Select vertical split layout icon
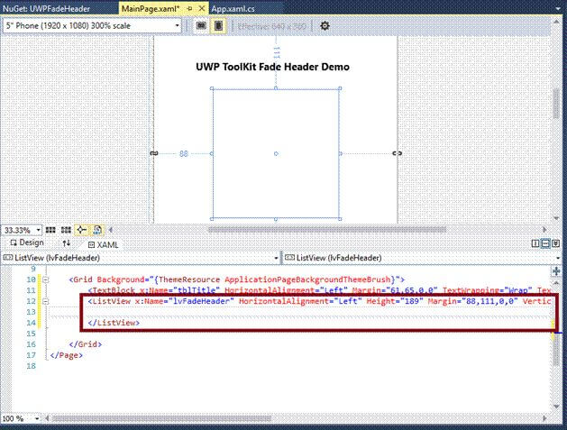The height and width of the screenshot is (430, 567). 535,243
